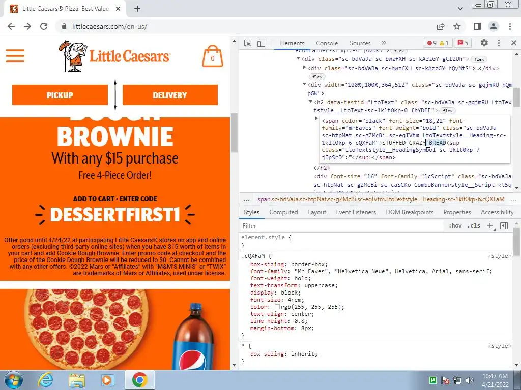Show more DevTools tabs chevron
521x390 pixels.
click(384, 43)
